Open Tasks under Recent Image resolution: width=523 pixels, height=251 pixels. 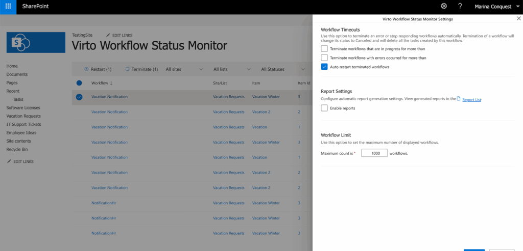18,99
